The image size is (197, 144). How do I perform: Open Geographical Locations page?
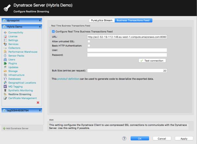[x=22, y=83]
